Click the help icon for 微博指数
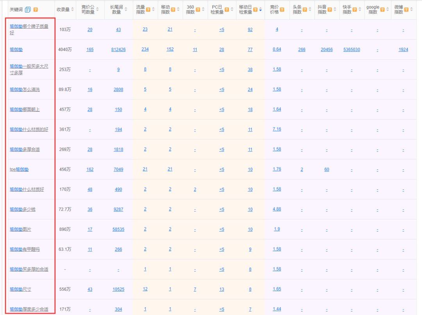 (407, 9)
